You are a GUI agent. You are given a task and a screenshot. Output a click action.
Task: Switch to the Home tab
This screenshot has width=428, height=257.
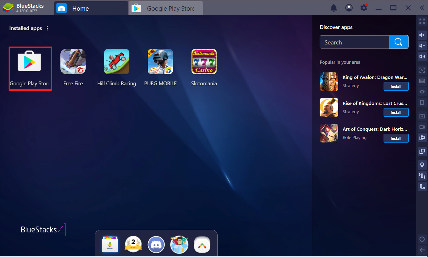click(x=91, y=8)
